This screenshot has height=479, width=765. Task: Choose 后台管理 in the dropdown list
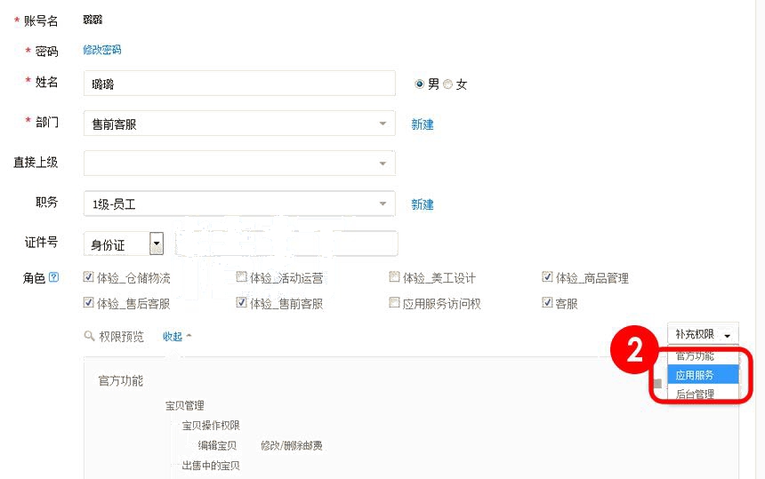coord(703,393)
